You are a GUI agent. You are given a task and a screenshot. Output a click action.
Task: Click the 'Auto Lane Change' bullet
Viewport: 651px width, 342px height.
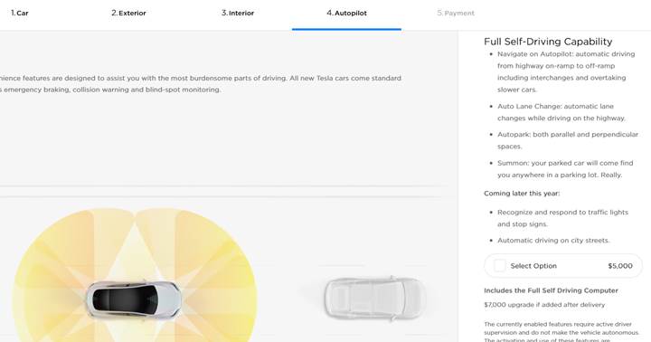click(561, 112)
